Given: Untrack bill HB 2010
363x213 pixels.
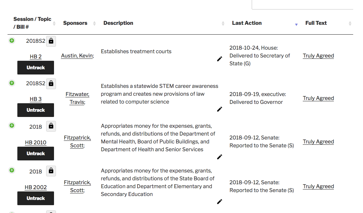Looking at the screenshot, I should [36, 154].
